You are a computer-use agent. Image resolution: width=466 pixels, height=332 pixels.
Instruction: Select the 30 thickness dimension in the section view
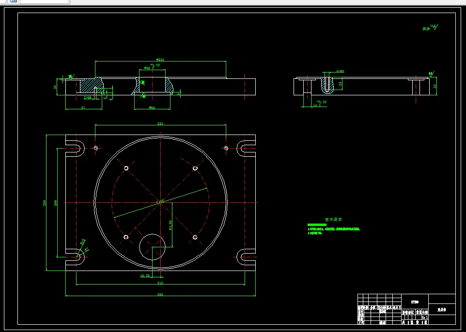(55, 87)
